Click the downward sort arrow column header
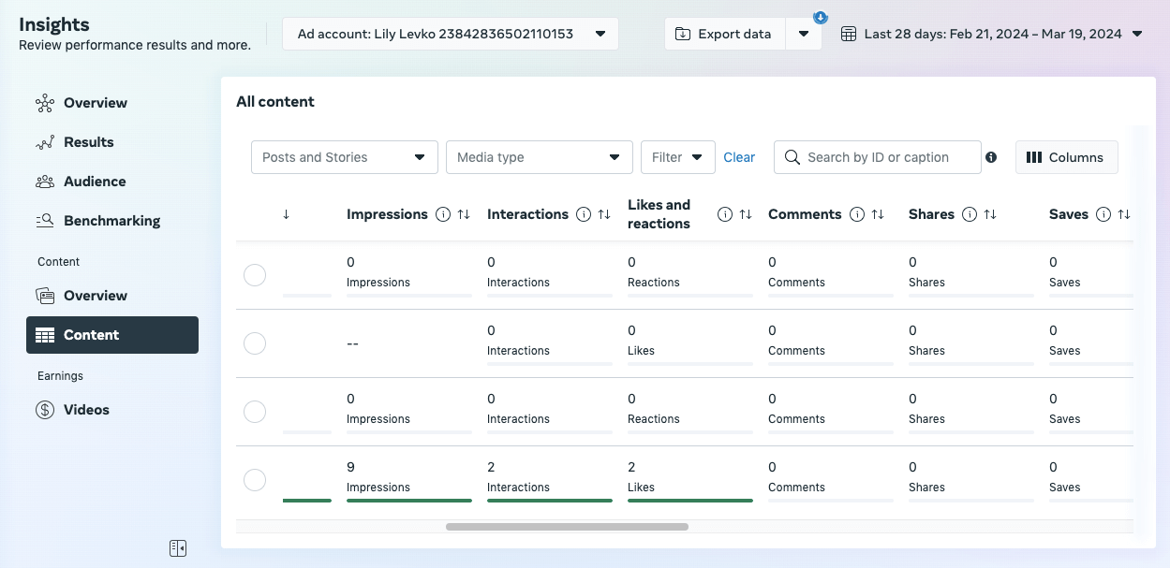Image resolution: width=1170 pixels, height=568 pixels. (286, 214)
